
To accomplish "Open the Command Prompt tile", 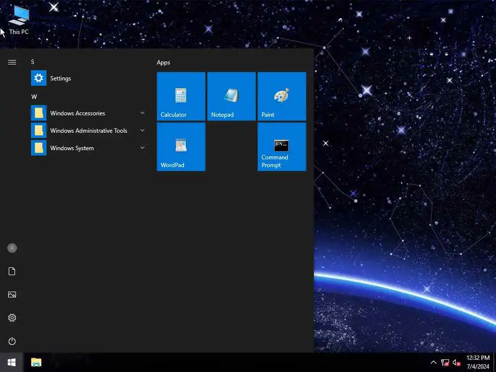I will (x=282, y=147).
